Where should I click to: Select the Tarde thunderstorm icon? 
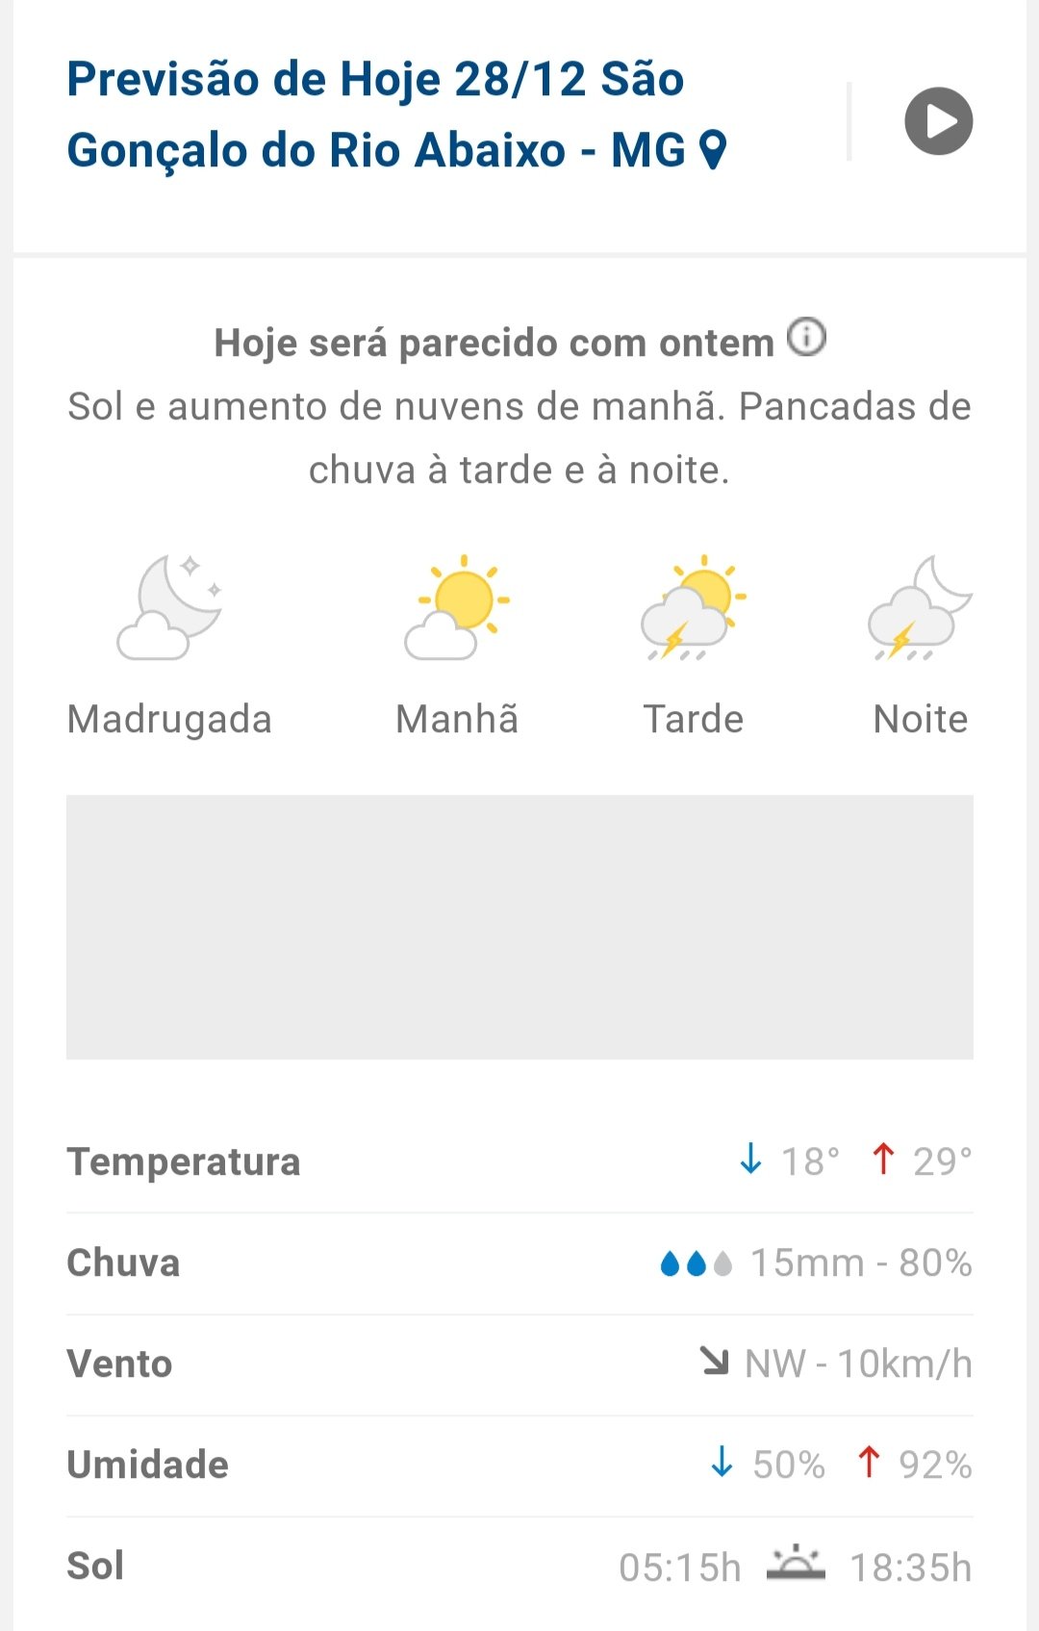pos(693,608)
